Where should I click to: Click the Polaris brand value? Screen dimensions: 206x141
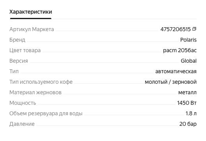(188, 40)
